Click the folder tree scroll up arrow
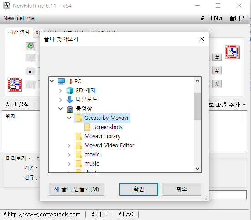Screen dimensions: 251x220 click(197, 81)
